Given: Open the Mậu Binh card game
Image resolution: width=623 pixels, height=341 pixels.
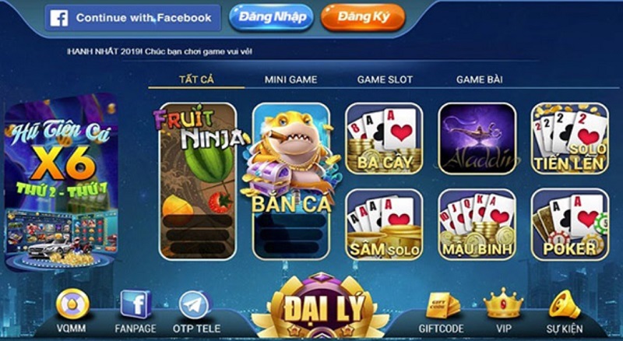Looking at the screenshot, I should (477, 224).
